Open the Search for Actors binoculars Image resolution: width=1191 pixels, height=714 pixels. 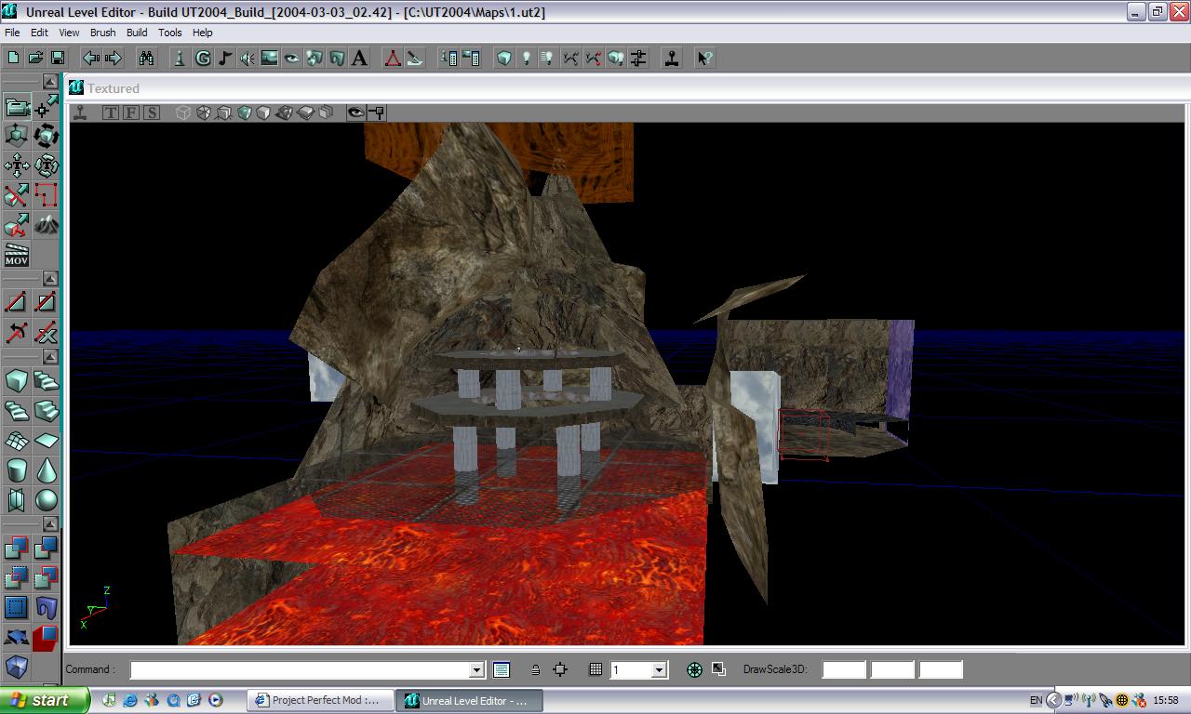pyautogui.click(x=146, y=58)
